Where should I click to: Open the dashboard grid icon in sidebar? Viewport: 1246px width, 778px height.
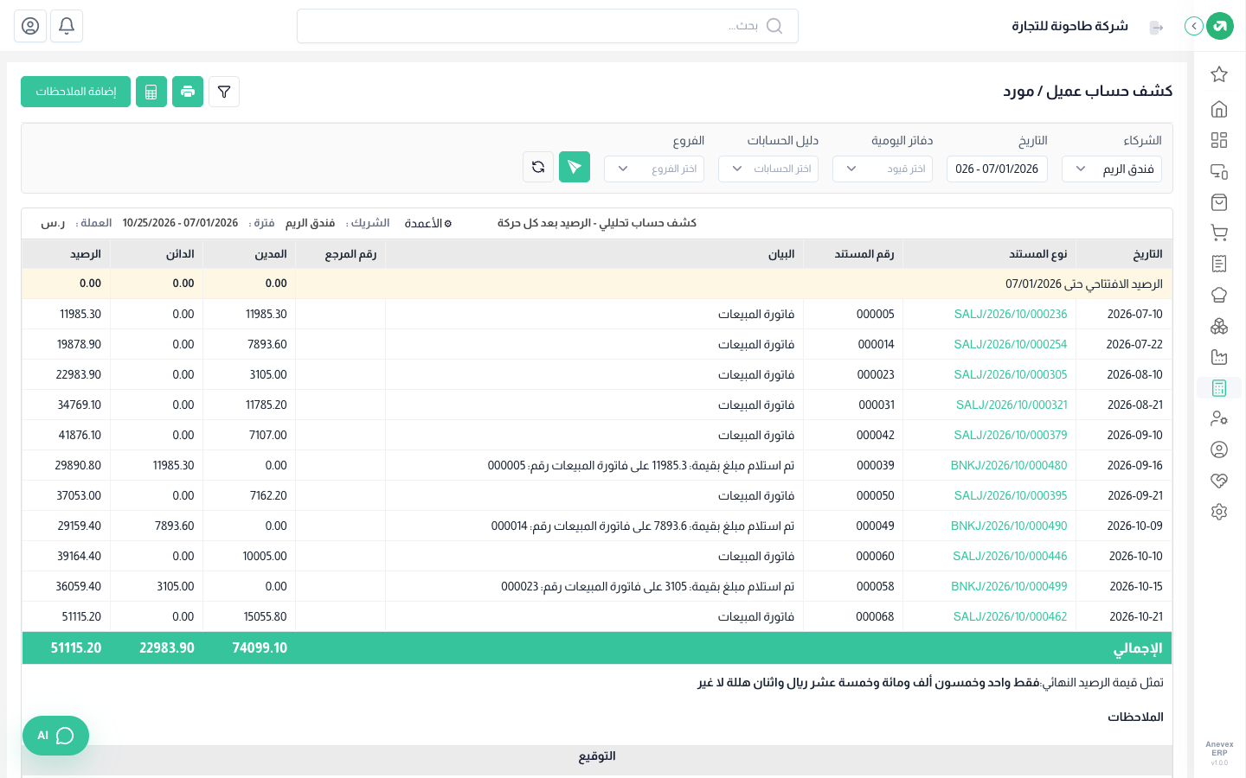point(1219,140)
